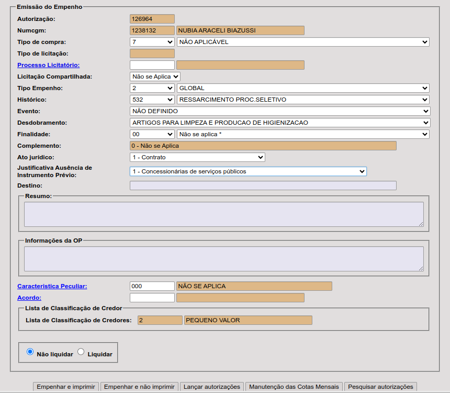Expand Justificativa Ausência de Instrumento Prévio dropdown
Viewport: 450px width, 393px height.
(248, 171)
